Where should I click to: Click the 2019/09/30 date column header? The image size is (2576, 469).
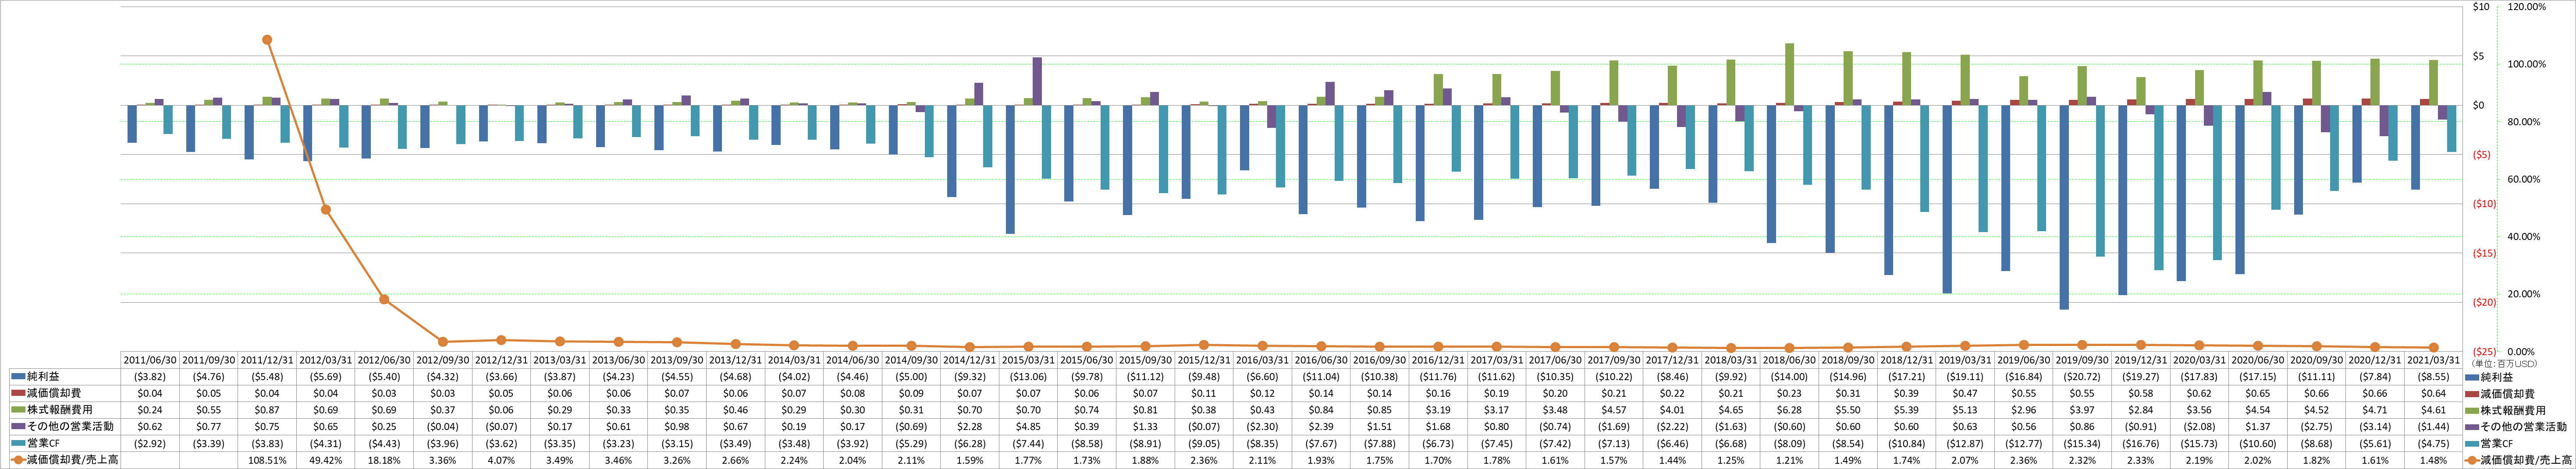coord(2082,360)
